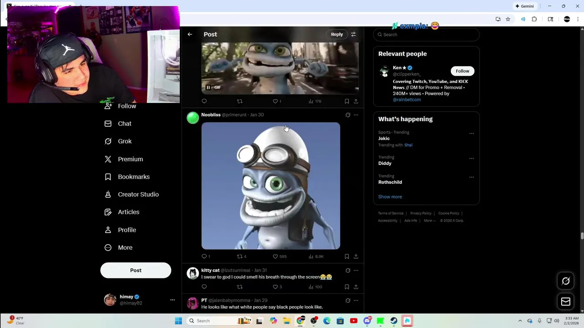
Task: Open options for Rothschild trend
Action: pos(472,177)
